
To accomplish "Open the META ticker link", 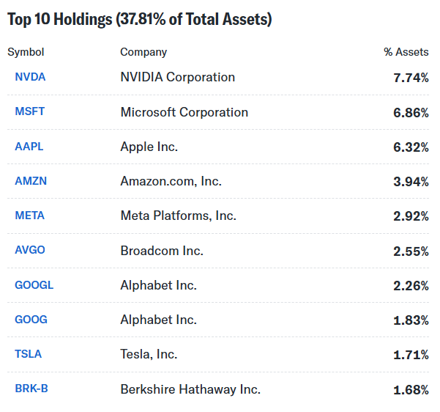I will [30, 216].
